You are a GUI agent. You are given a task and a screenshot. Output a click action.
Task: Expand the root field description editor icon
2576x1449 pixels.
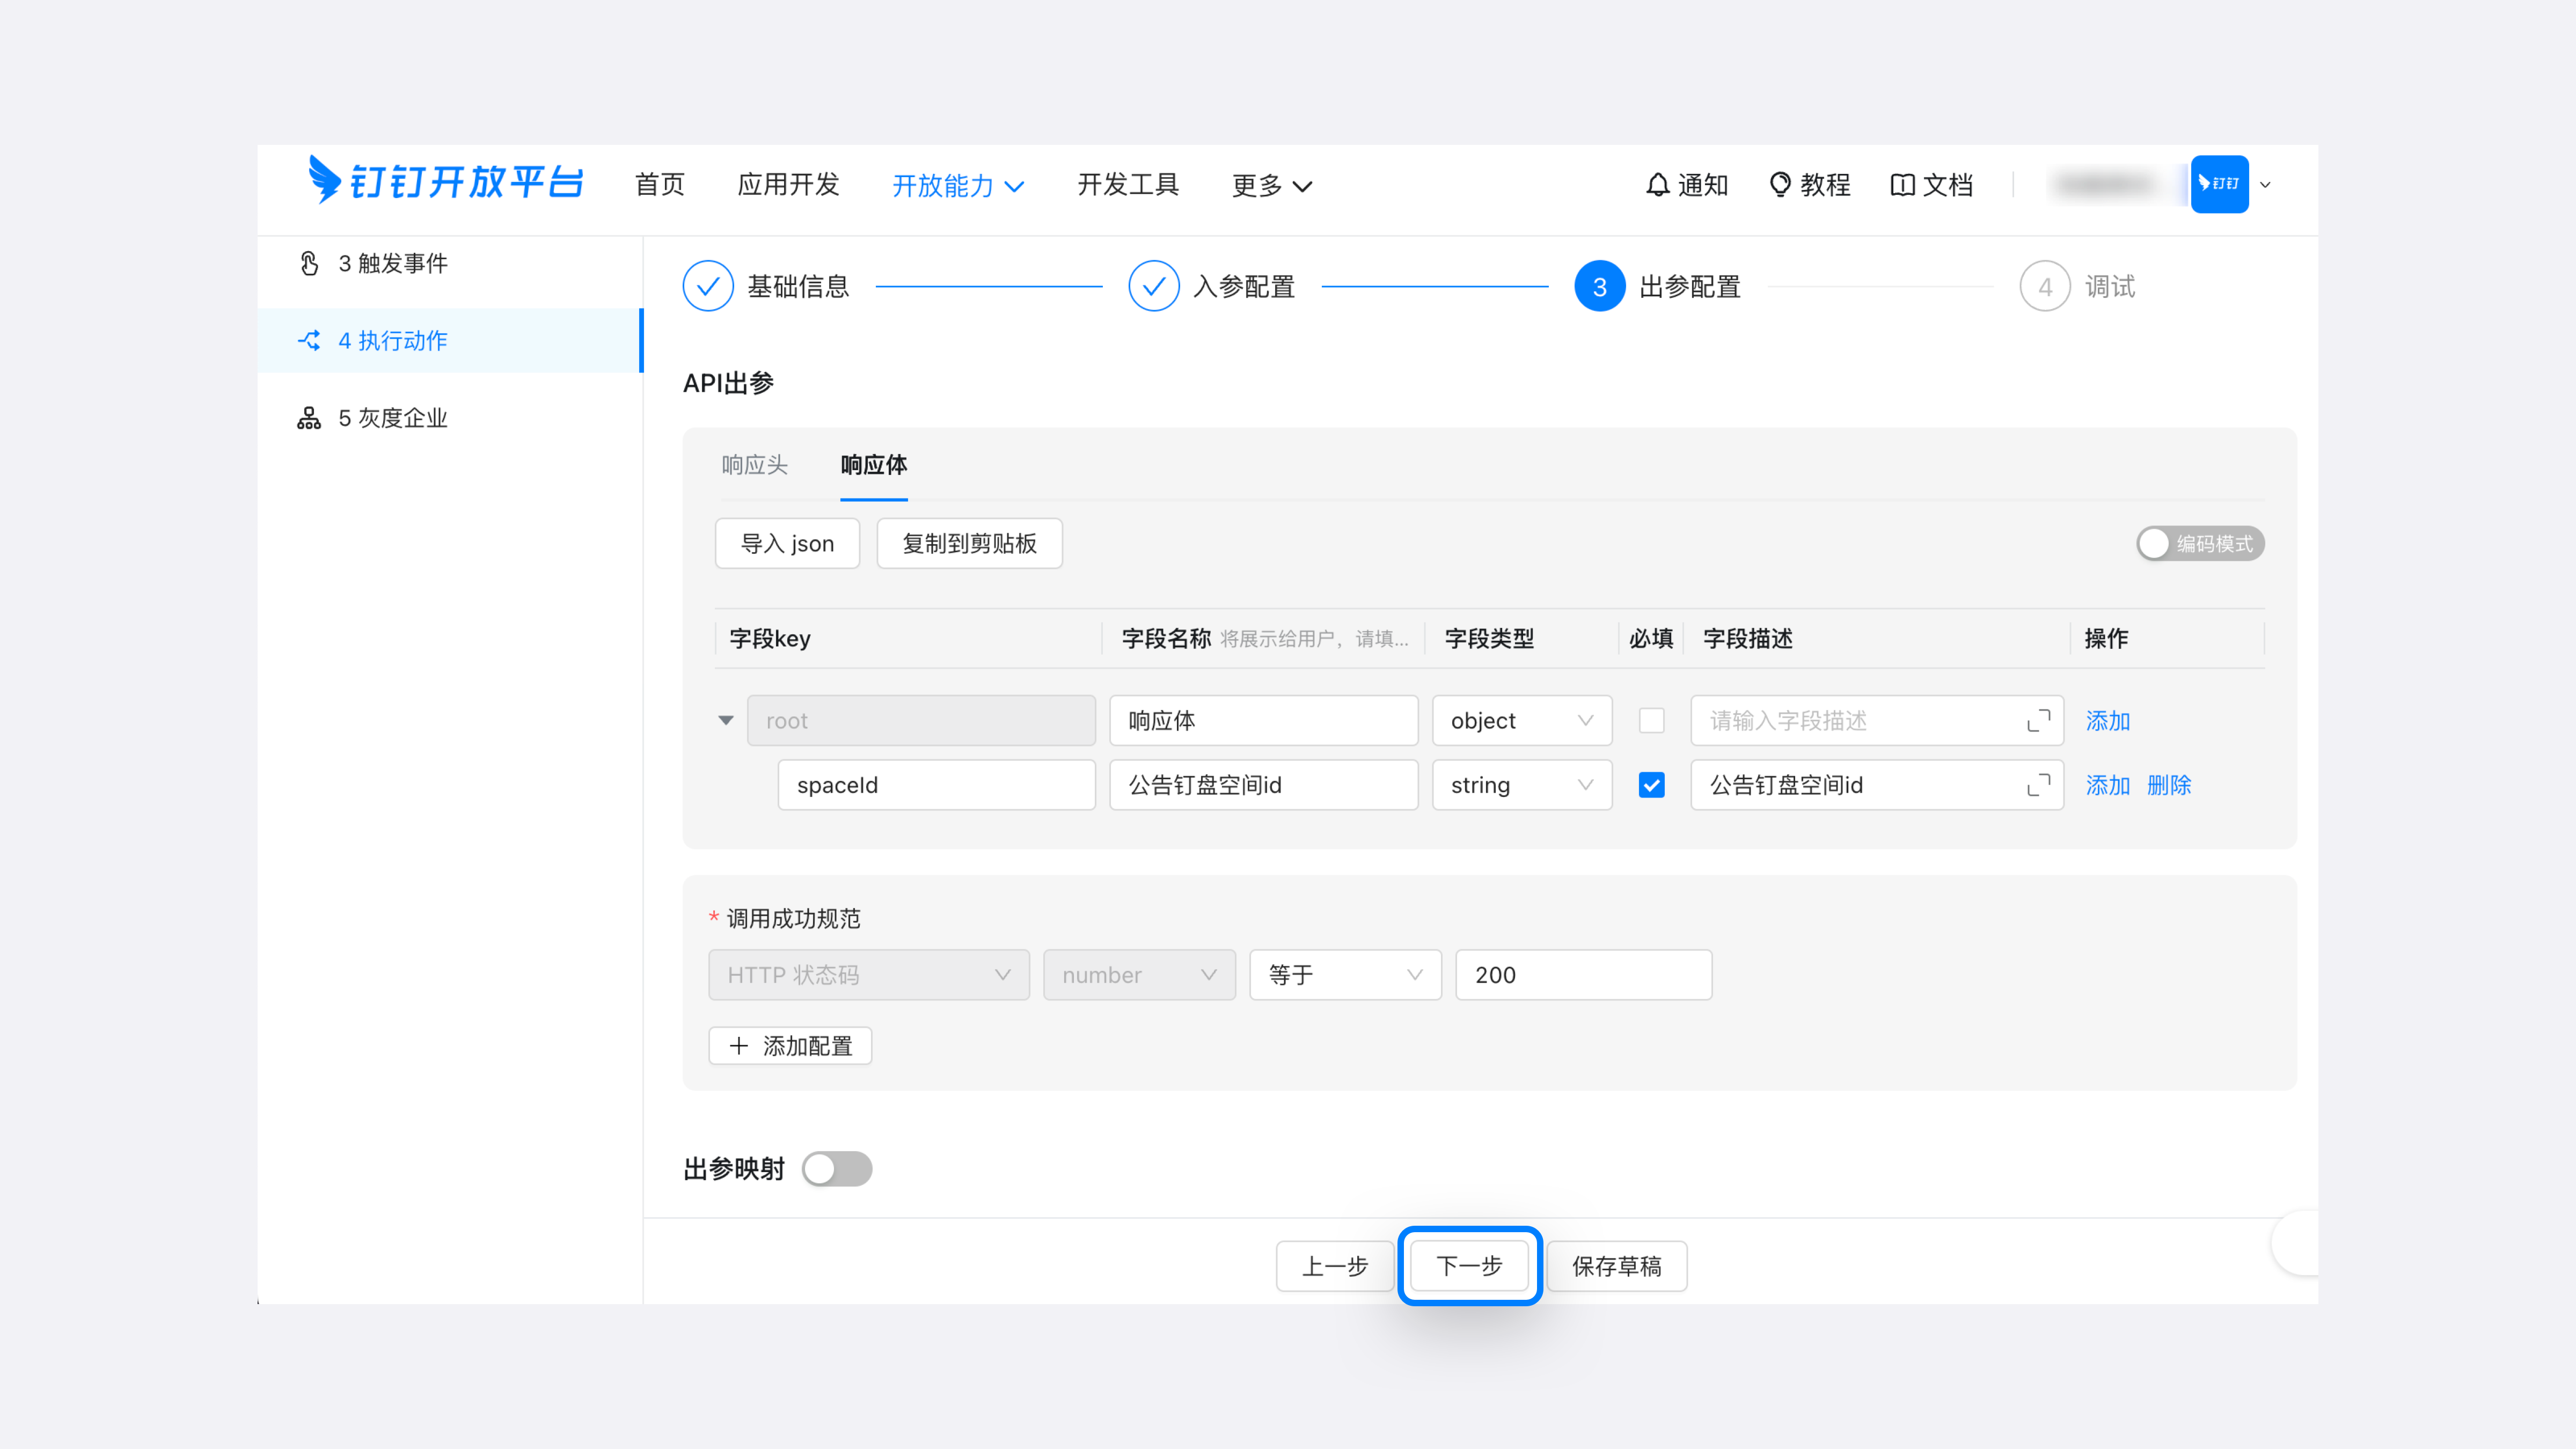(x=2038, y=720)
